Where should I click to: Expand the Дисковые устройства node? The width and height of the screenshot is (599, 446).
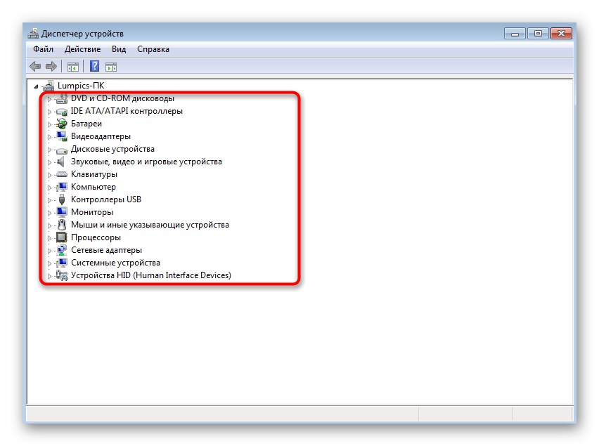[49, 150]
